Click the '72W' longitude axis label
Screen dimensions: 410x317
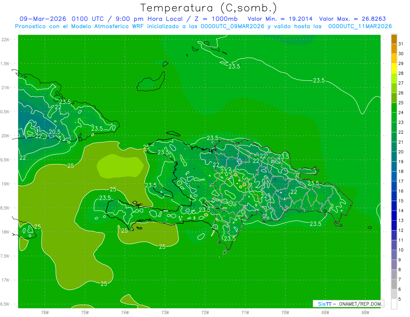click(205, 312)
